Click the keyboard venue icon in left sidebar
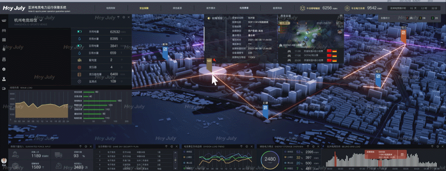Image resolution: width=446 pixels, height=171 pixels. (4, 21)
